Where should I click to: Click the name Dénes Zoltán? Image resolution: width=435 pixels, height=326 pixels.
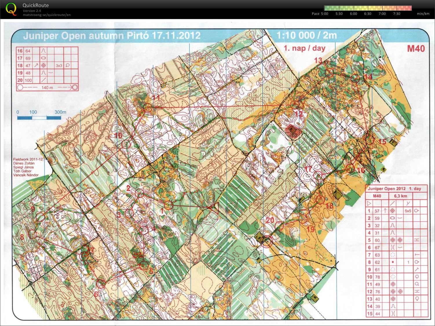[24, 163]
